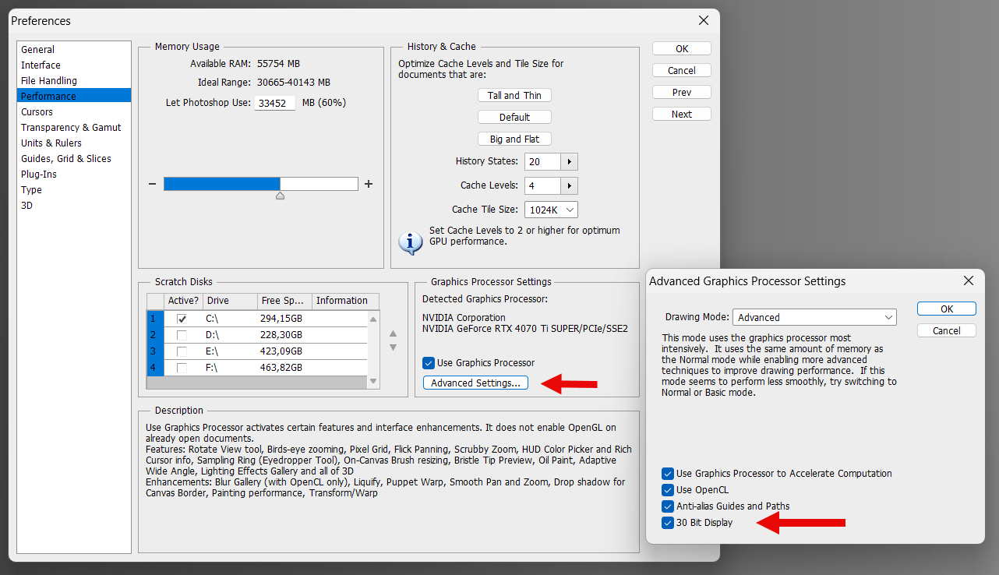The image size is (999, 575).
Task: Disable the Use Graphics Processor checkbox
Action: tap(428, 363)
